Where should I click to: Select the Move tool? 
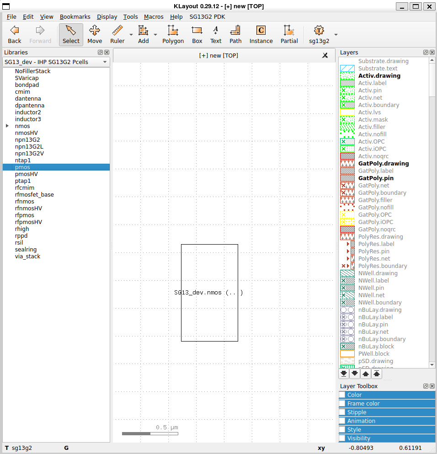tap(95, 35)
